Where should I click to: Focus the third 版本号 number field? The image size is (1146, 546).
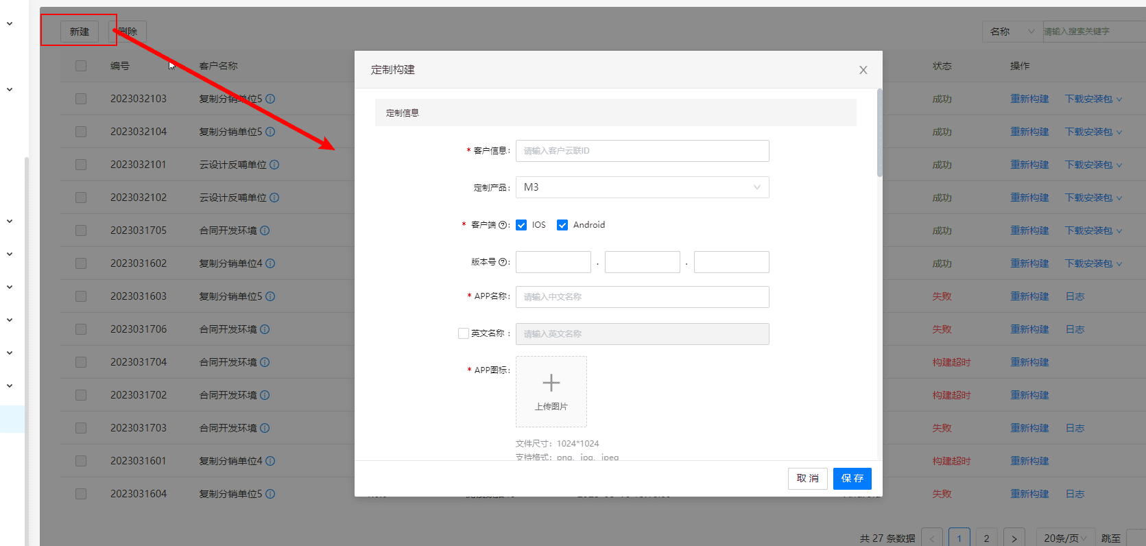pos(732,262)
